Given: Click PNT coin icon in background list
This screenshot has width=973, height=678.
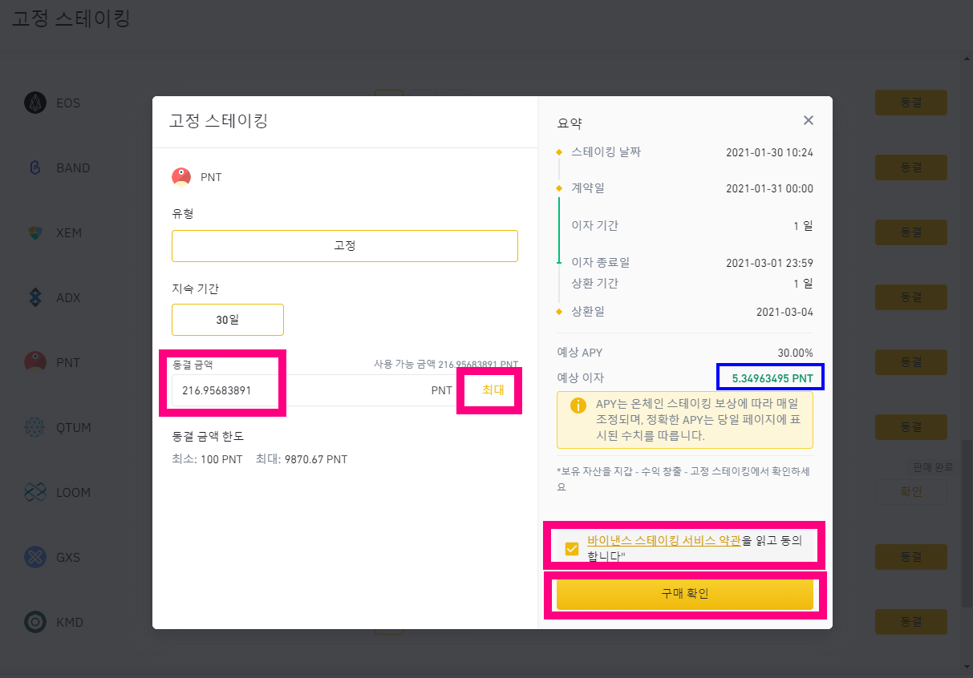Looking at the screenshot, I should point(35,362).
